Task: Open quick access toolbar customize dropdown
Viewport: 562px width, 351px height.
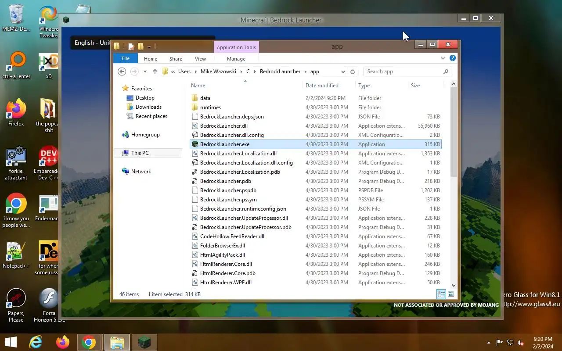Action: pos(149,47)
